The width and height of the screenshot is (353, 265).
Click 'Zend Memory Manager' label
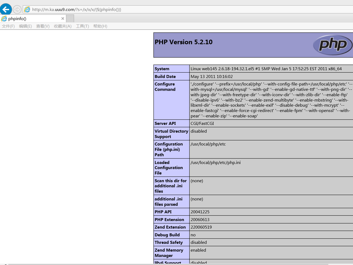[169, 253]
